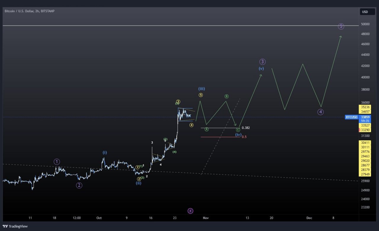The height and width of the screenshot is (231, 379).
Task: Click 42000 on the price axis
Action: 365,66
